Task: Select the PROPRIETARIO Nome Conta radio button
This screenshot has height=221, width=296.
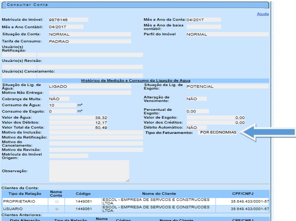Action: coord(56,202)
